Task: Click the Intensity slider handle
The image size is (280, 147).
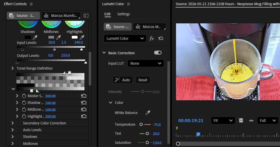Action: point(143,91)
